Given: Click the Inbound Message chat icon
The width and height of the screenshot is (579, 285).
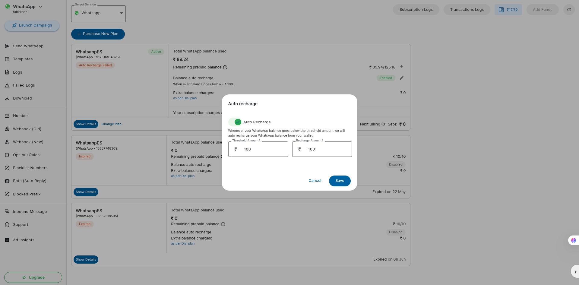Looking at the screenshot, I should (7, 212).
